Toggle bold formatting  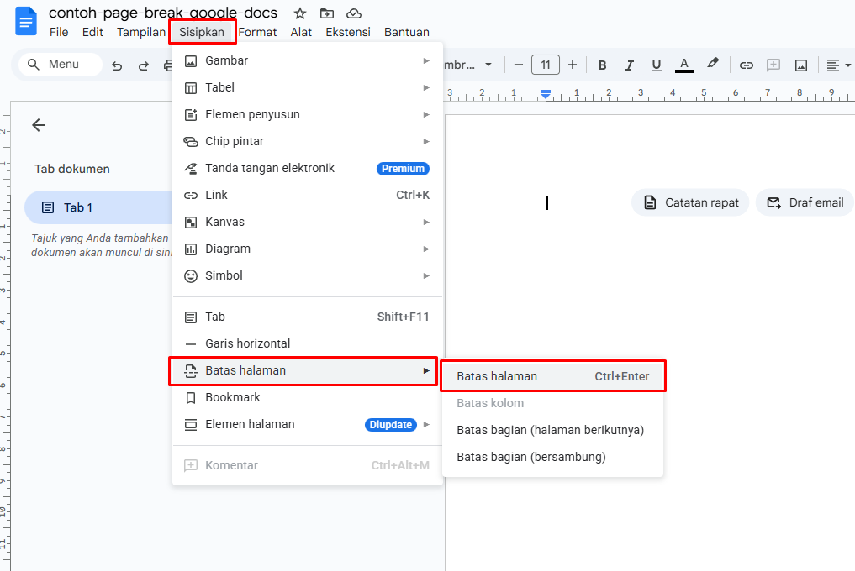click(601, 65)
